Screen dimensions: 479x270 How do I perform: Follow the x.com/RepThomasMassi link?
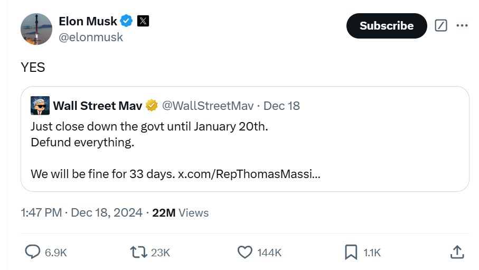[x=249, y=174]
